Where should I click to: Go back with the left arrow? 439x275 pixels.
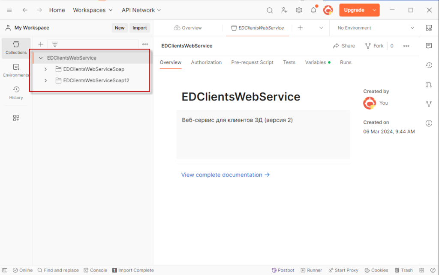[25, 10]
